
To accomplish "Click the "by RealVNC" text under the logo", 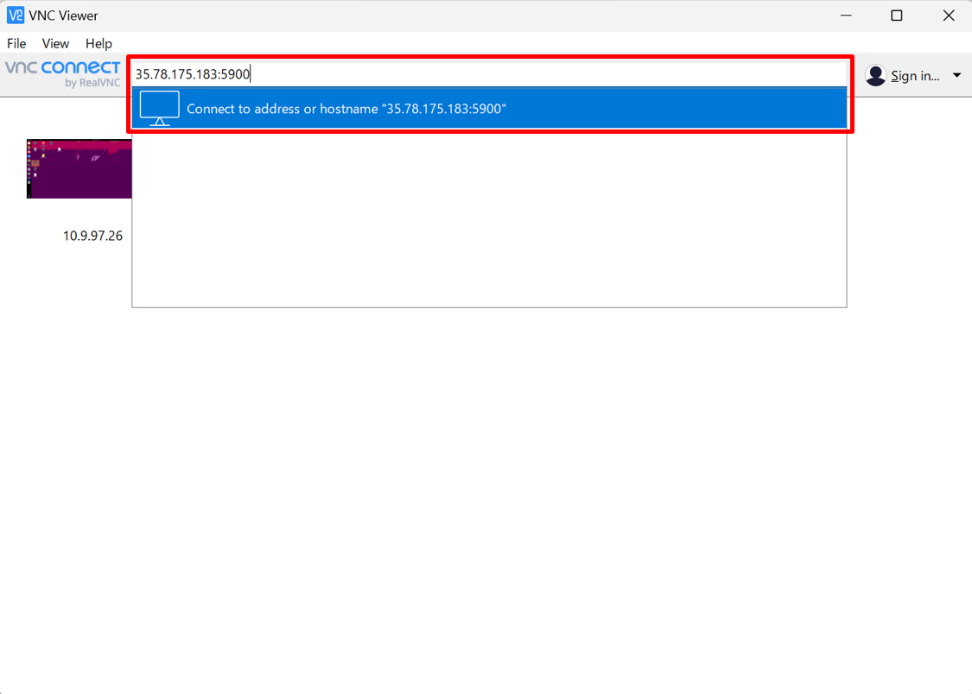I will [x=92, y=84].
